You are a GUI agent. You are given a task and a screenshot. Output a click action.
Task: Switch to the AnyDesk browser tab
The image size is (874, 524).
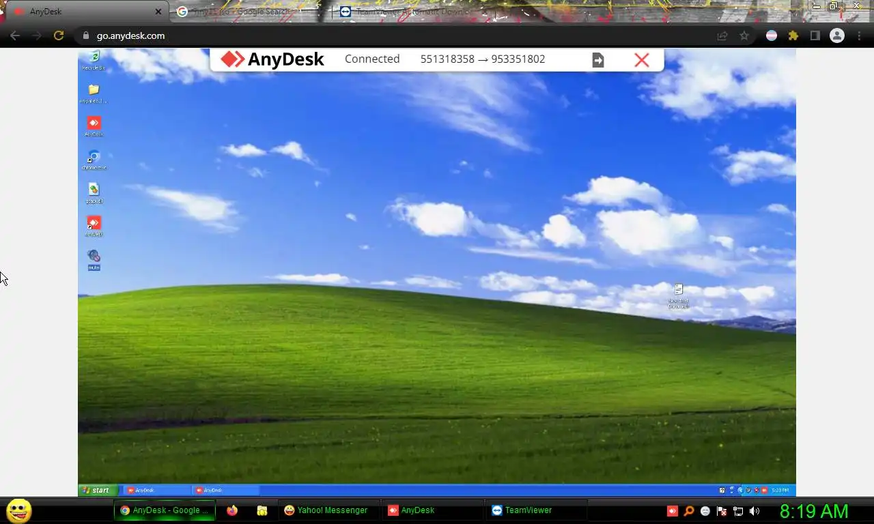pyautogui.click(x=85, y=12)
